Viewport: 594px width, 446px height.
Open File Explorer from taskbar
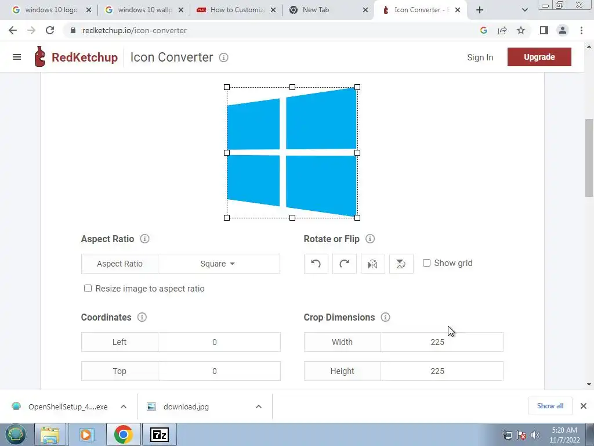(x=50, y=434)
